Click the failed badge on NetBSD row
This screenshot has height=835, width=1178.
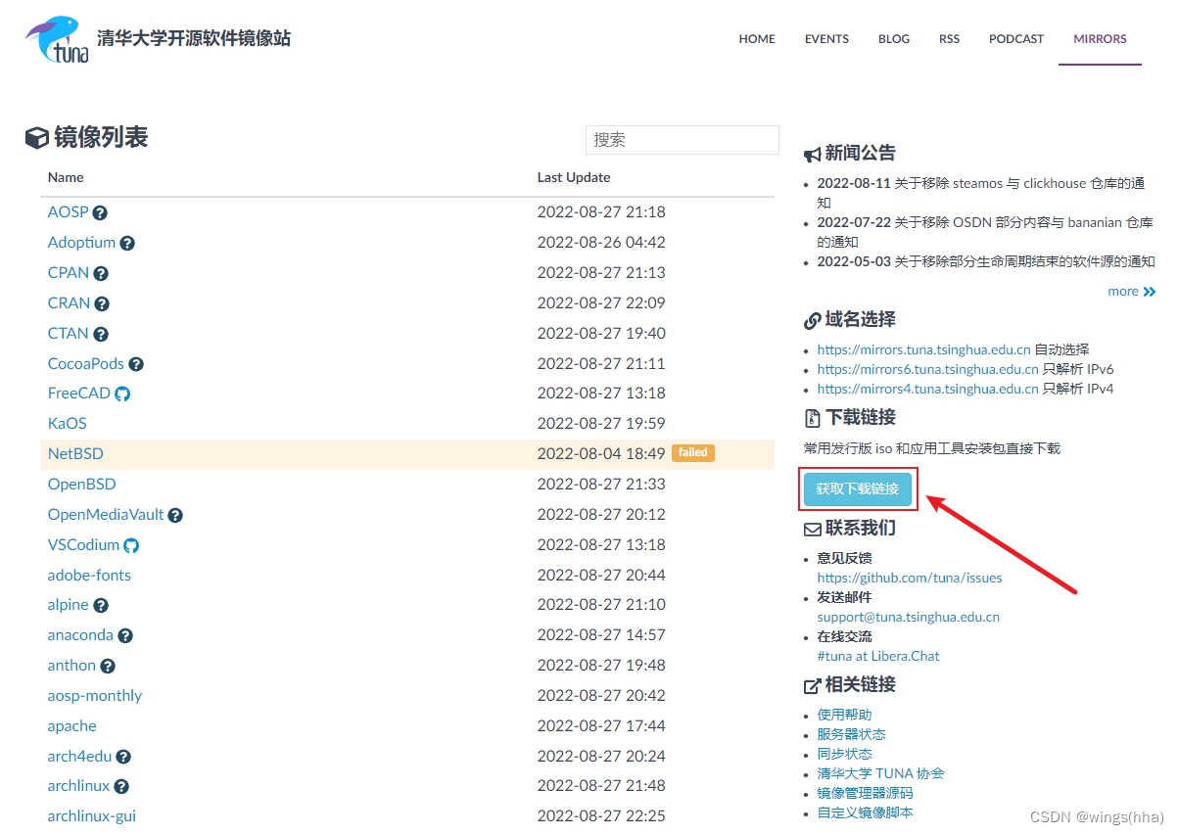693,453
